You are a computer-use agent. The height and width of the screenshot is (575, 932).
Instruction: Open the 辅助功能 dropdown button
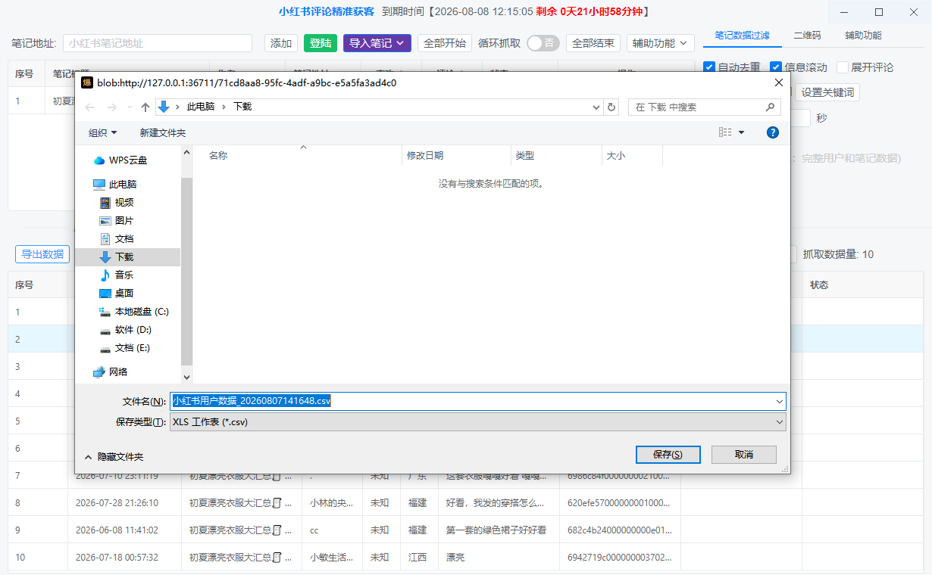[x=661, y=43]
